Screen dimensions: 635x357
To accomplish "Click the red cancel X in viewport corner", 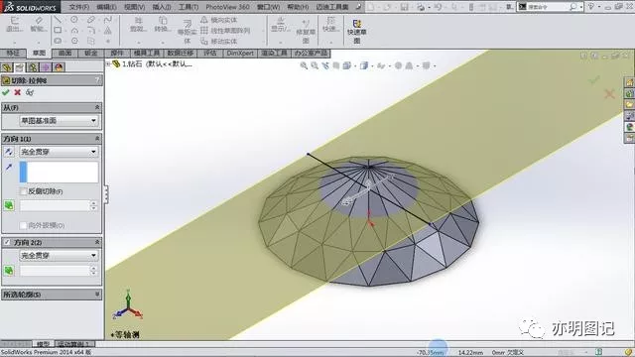I will click(609, 94).
